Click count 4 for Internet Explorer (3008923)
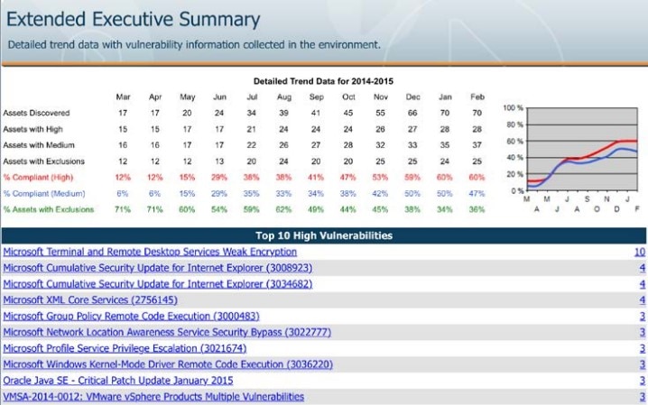 [x=643, y=268]
